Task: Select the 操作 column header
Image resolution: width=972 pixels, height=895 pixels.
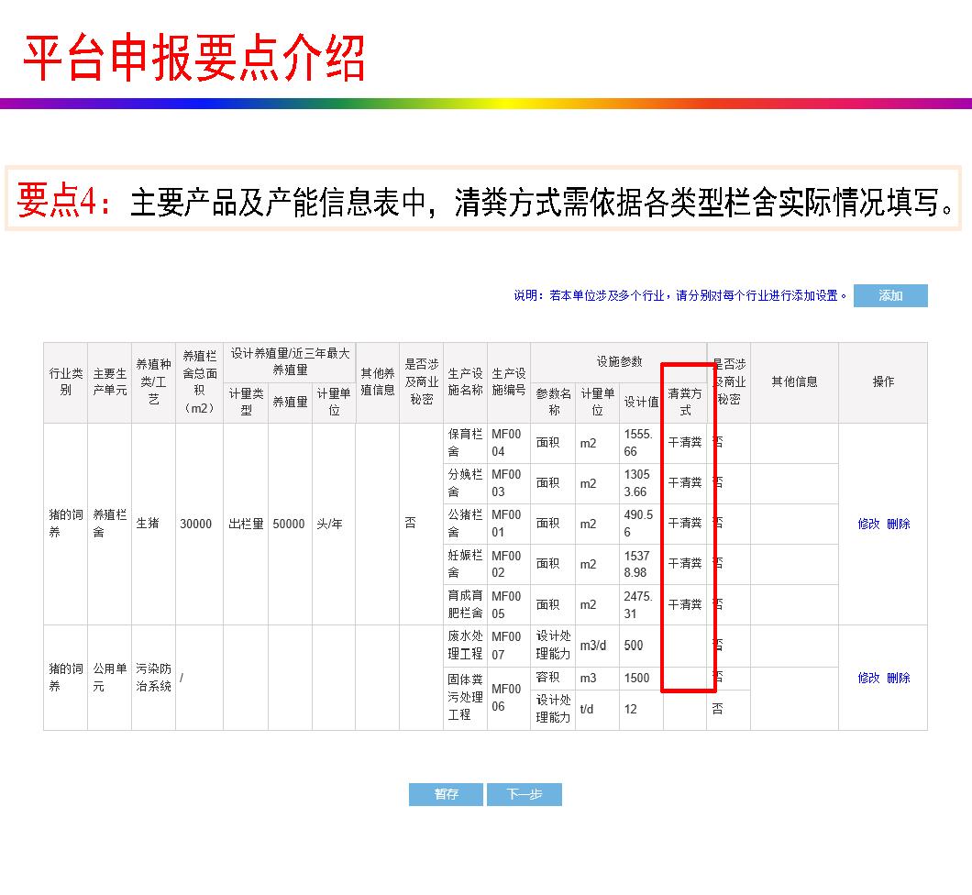Action: [x=882, y=382]
